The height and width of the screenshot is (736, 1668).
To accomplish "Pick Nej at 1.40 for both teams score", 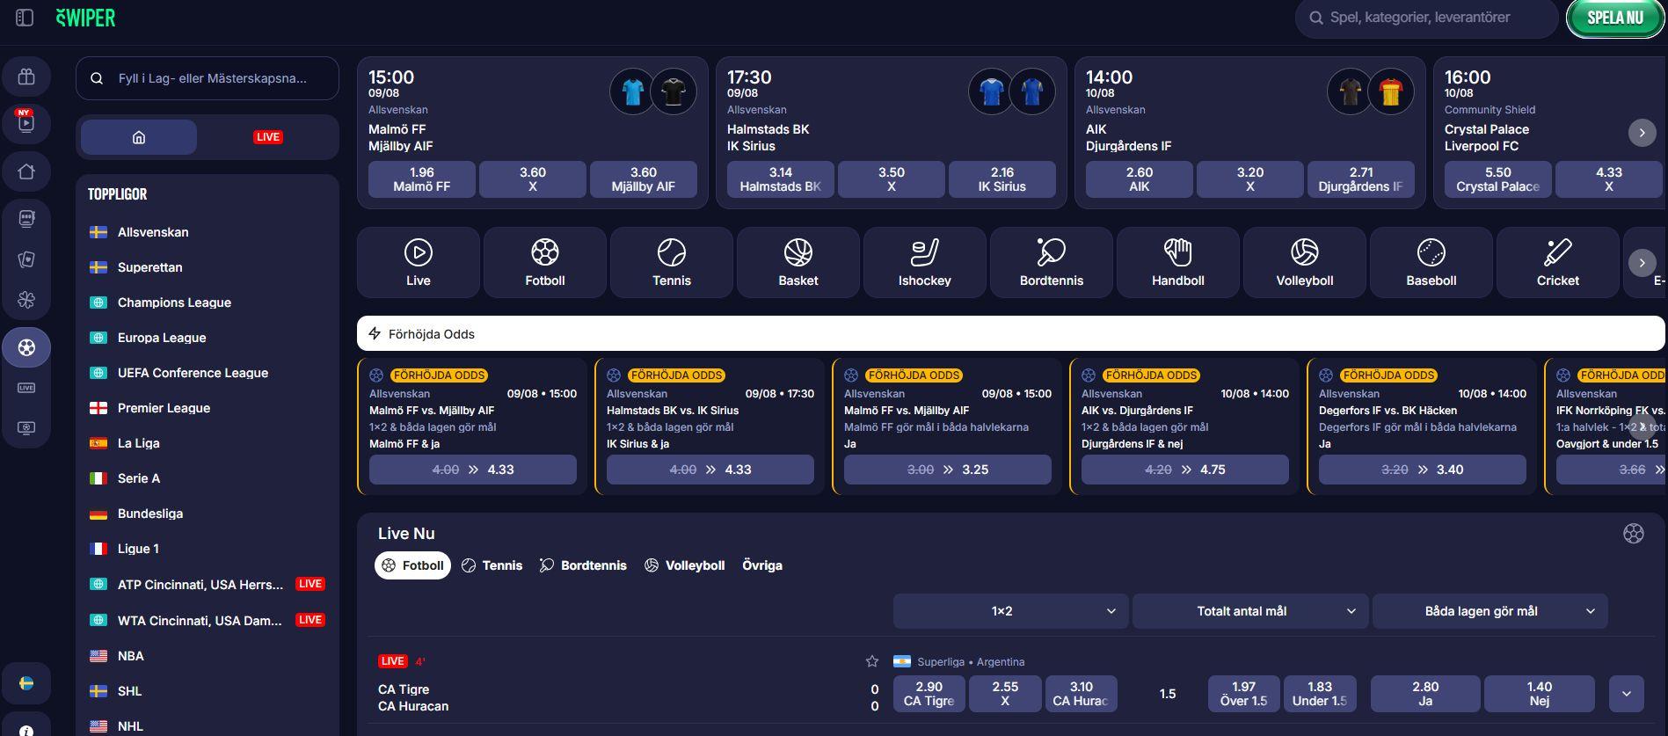I will tap(1540, 694).
